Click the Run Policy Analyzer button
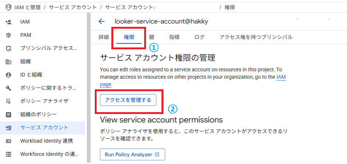 [x=132, y=154]
